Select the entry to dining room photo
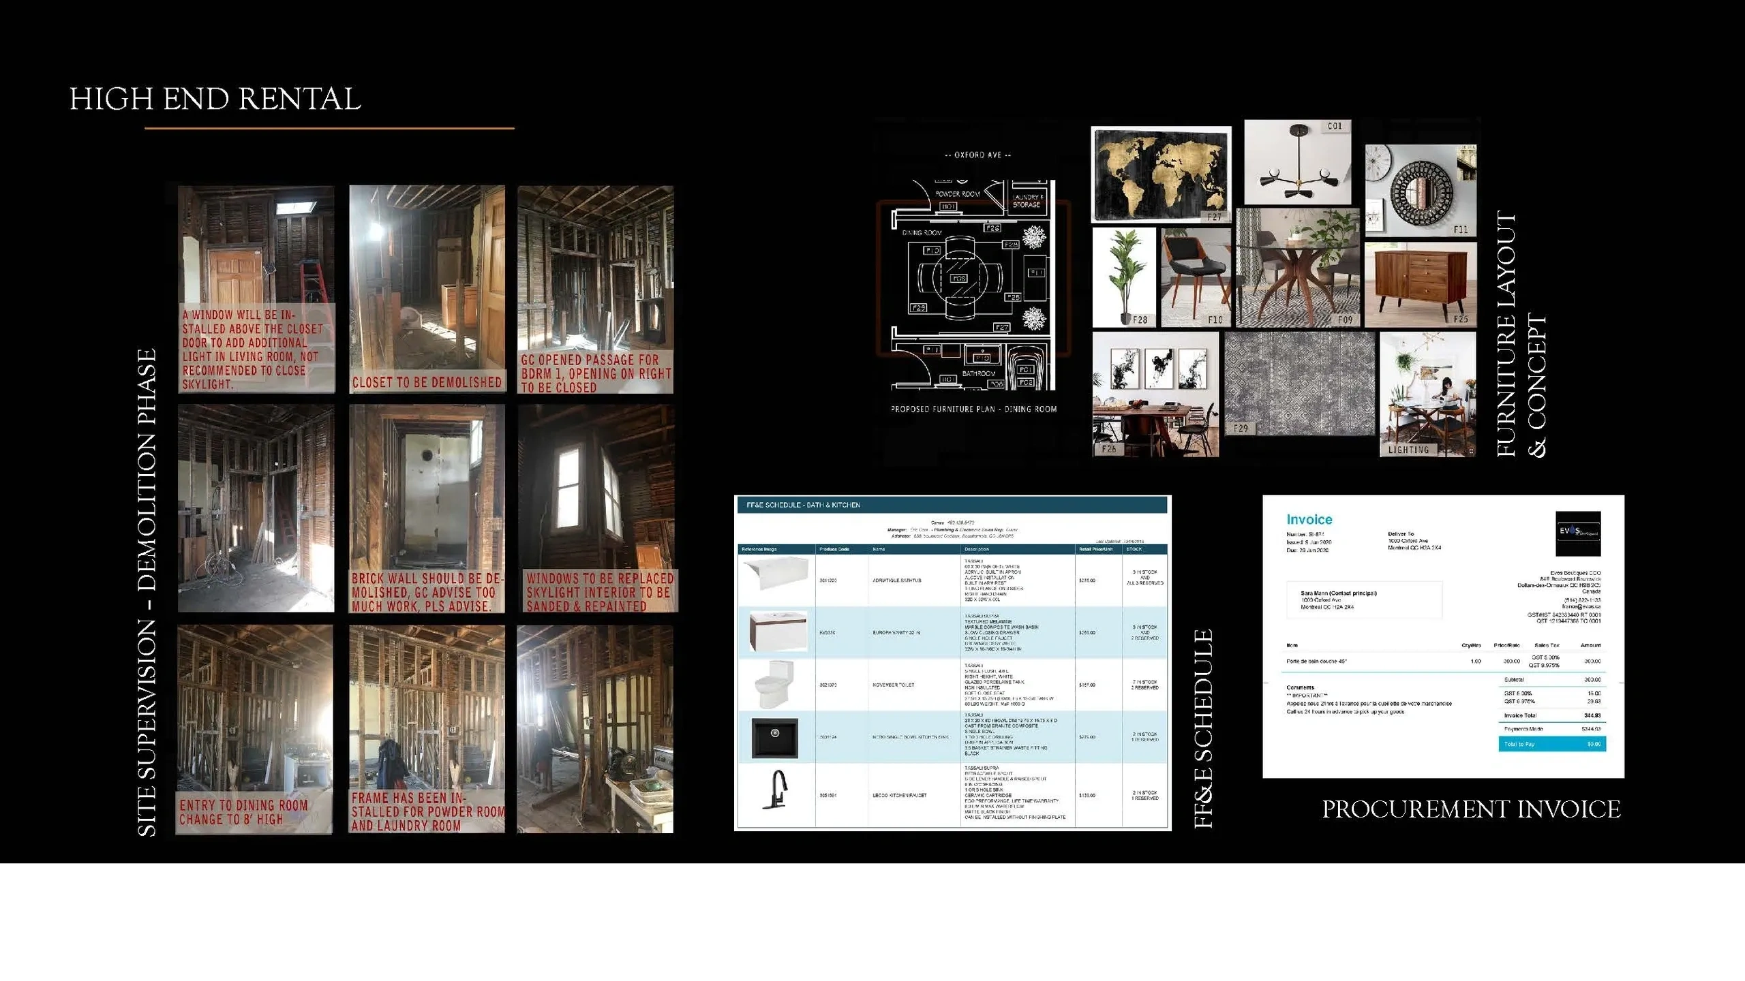1745x981 pixels. [x=255, y=729]
